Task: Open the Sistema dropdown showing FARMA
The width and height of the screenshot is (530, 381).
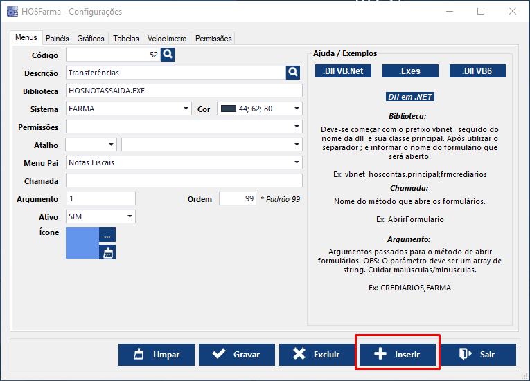Action: point(129,109)
